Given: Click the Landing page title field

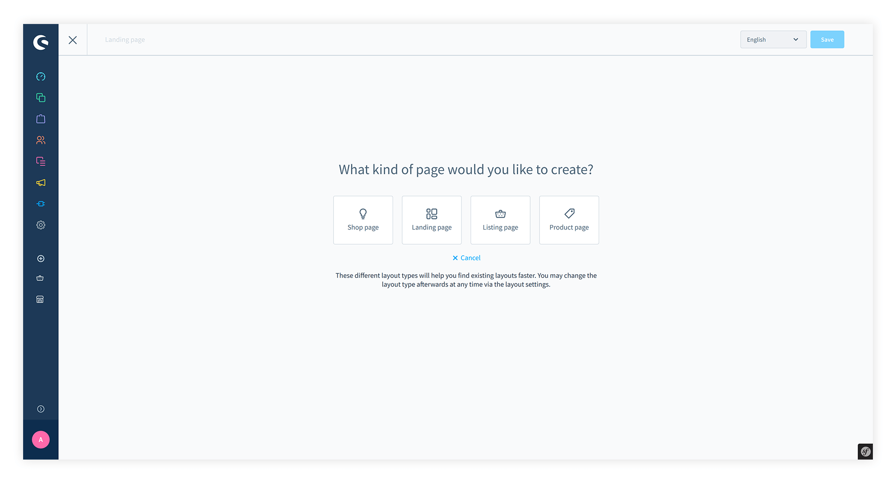Looking at the screenshot, I should 125,40.
